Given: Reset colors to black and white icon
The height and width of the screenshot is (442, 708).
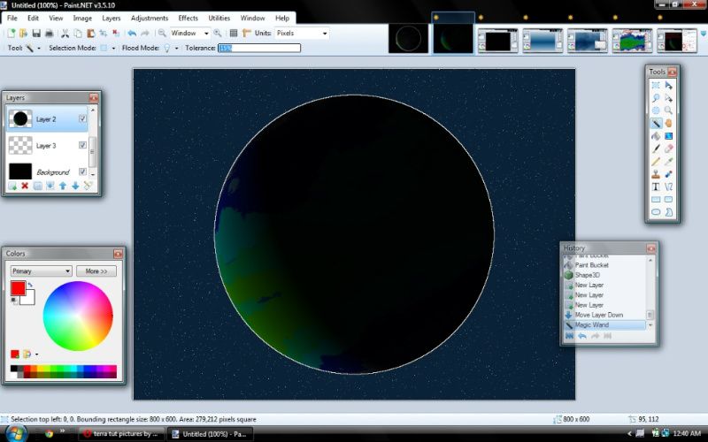Looking at the screenshot, I should click(x=14, y=301).
